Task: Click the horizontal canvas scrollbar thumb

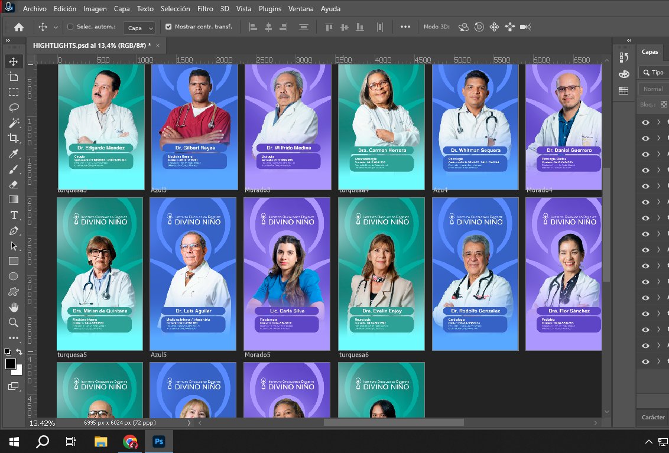Action: point(394,423)
